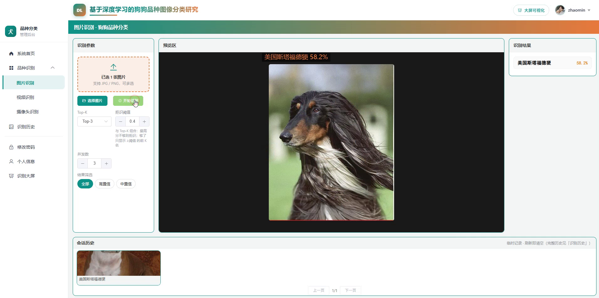
Task: Select the 中置信 result filter
Action: (x=126, y=184)
